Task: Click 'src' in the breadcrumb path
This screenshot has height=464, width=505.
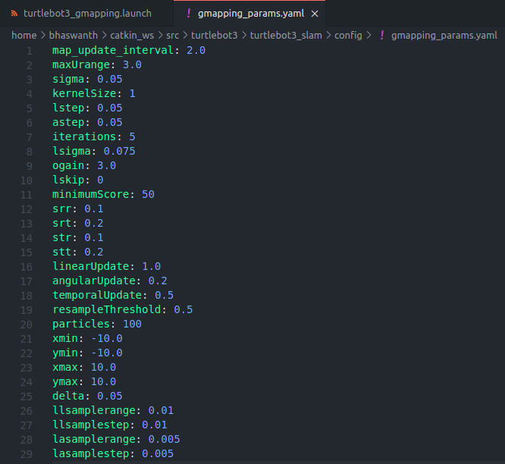Action: click(173, 36)
